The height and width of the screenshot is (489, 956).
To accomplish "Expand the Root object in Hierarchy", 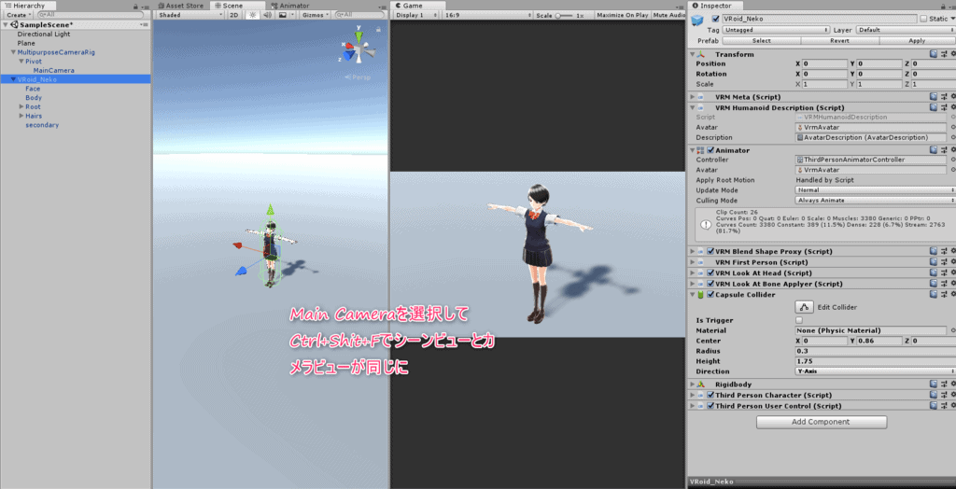I will 21,107.
